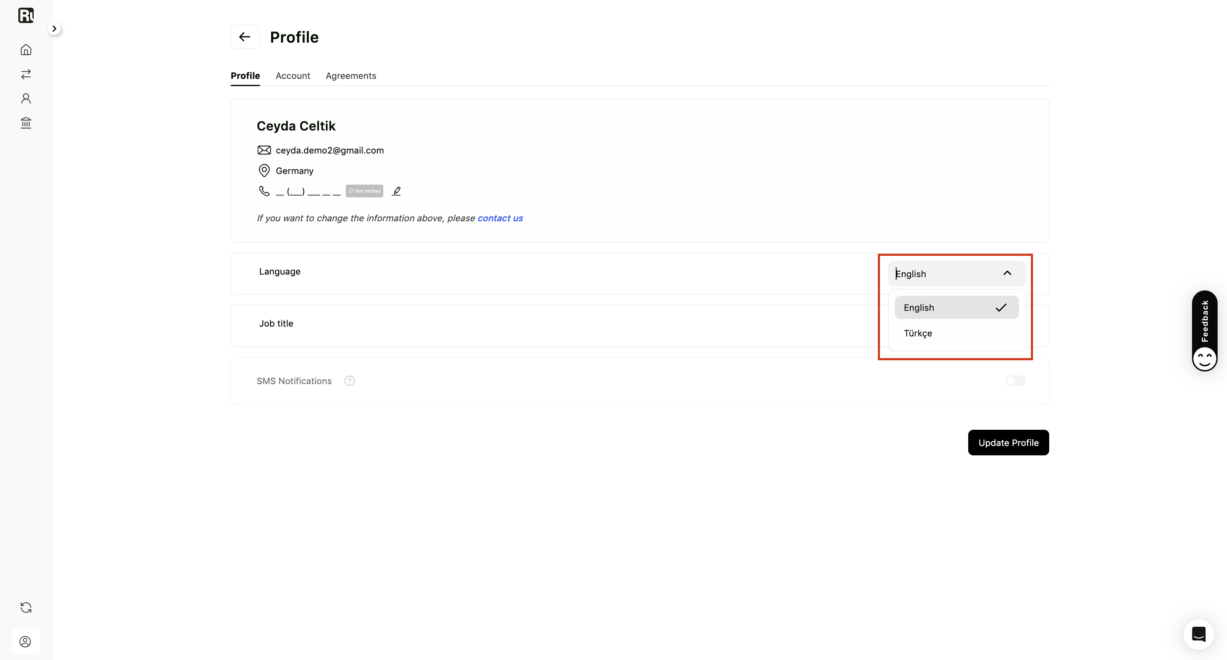Viewport: 1227px width, 660px height.
Task: Open the Home icon in sidebar
Action: 26,49
